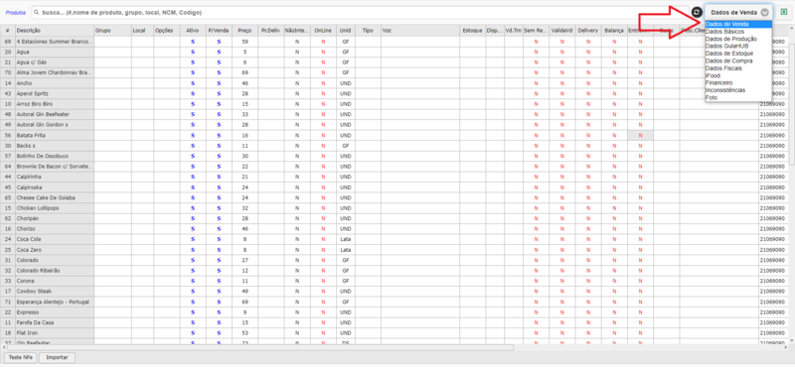The height and width of the screenshot is (367, 795).
Task: Select the Foto option
Action: 738,97
